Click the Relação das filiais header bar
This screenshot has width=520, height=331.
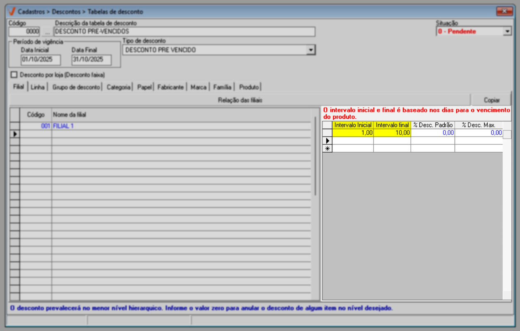pyautogui.click(x=240, y=100)
